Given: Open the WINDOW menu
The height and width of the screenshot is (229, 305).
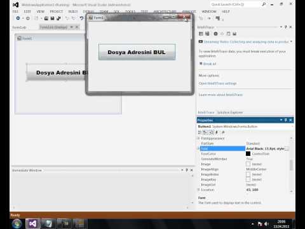Looking at the screenshot, I should 209,11.
